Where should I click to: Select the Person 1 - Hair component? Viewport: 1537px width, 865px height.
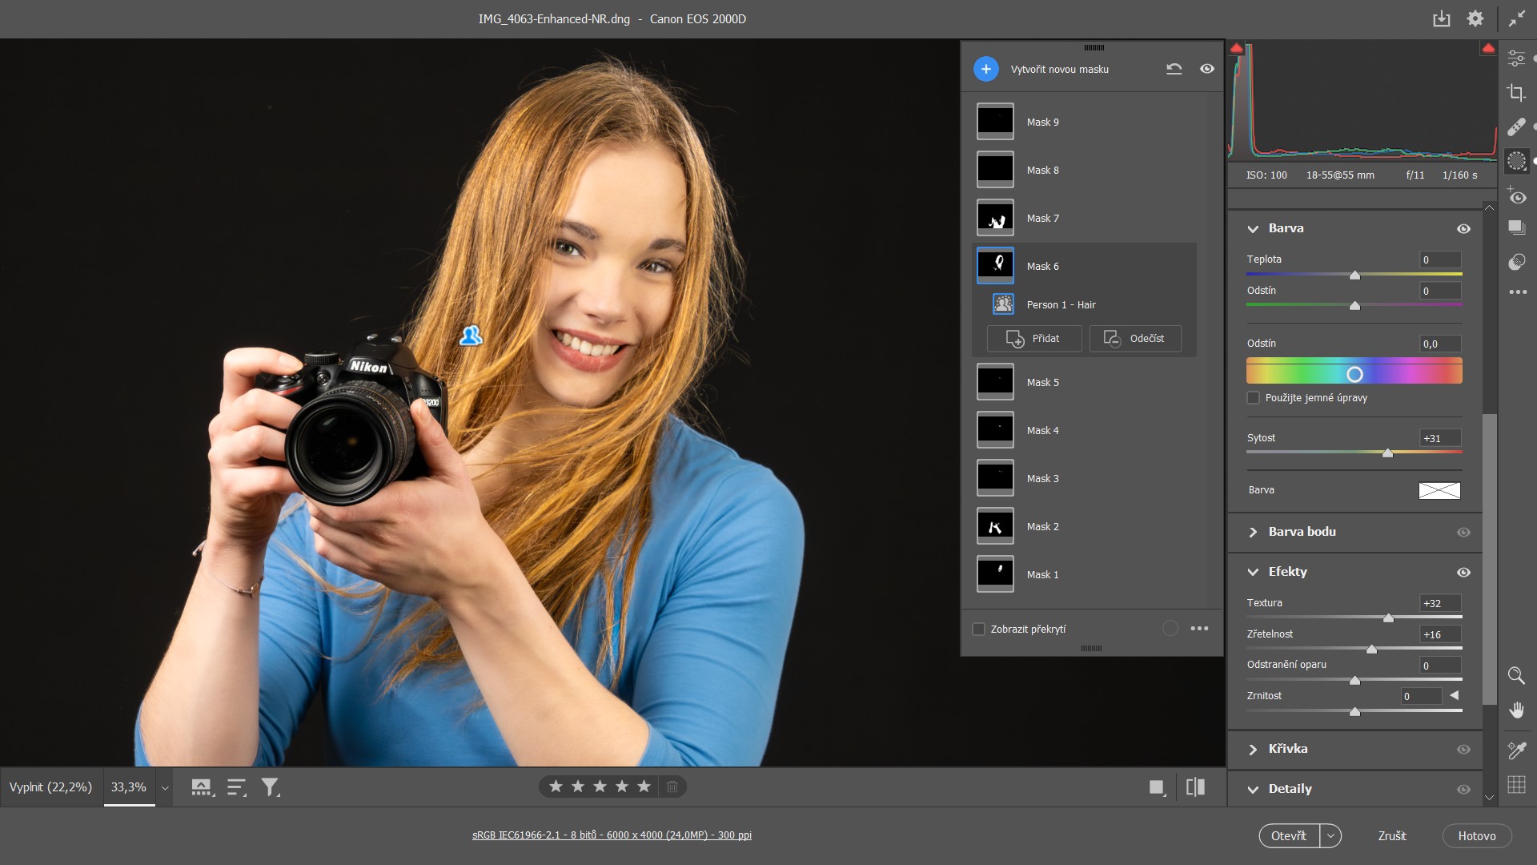(1085, 304)
